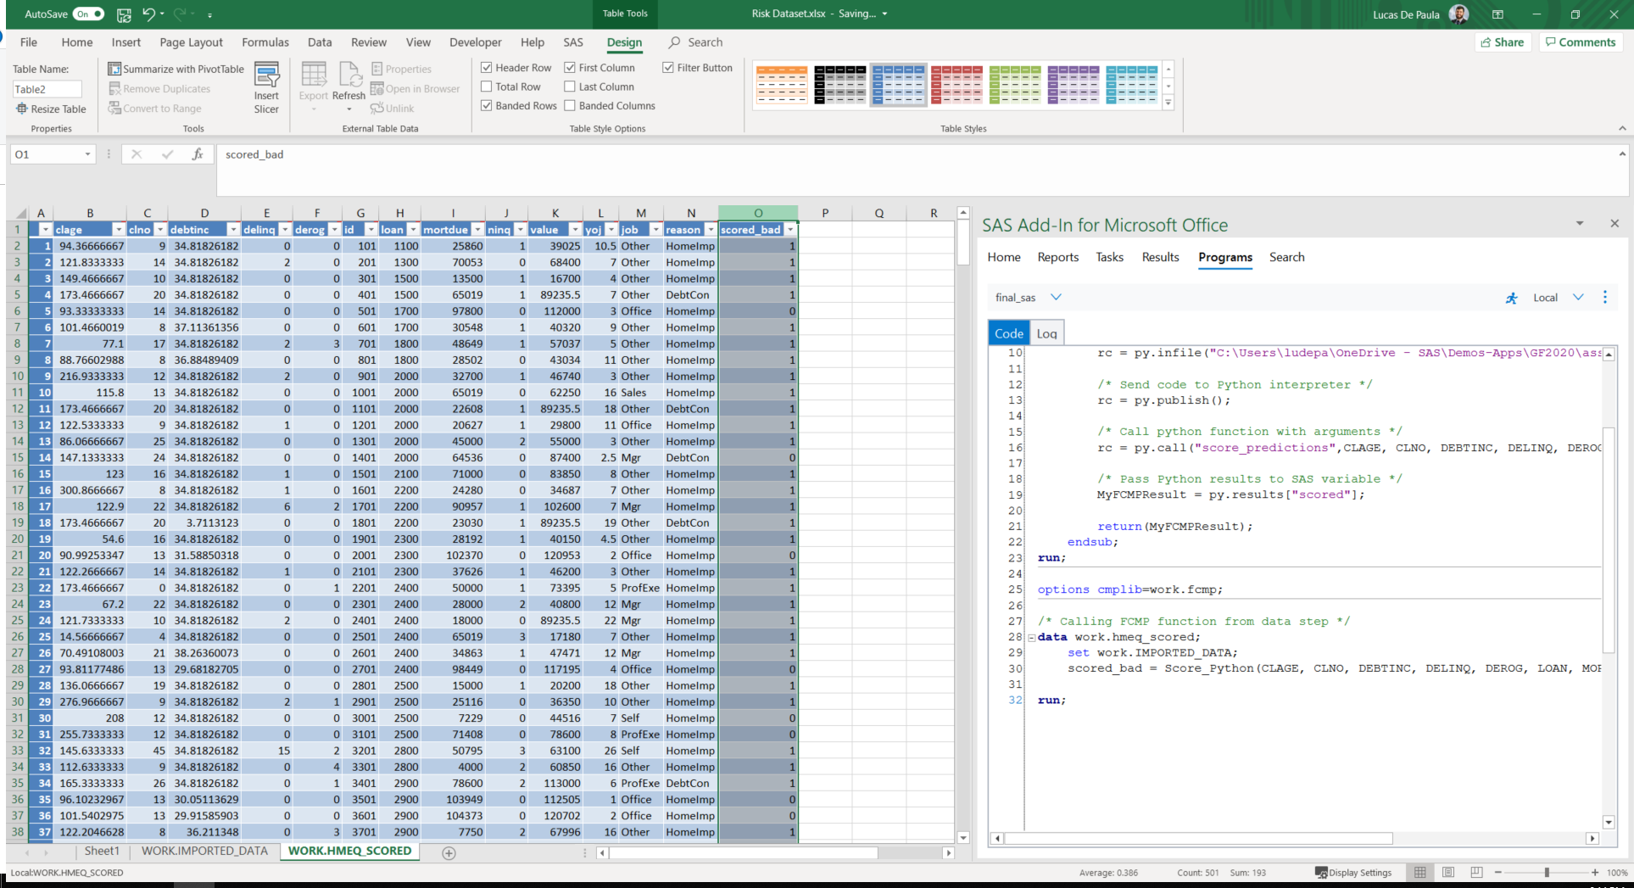Open Summarize with PivotTable
Viewport: 1634px width, 888px height.
coord(176,69)
